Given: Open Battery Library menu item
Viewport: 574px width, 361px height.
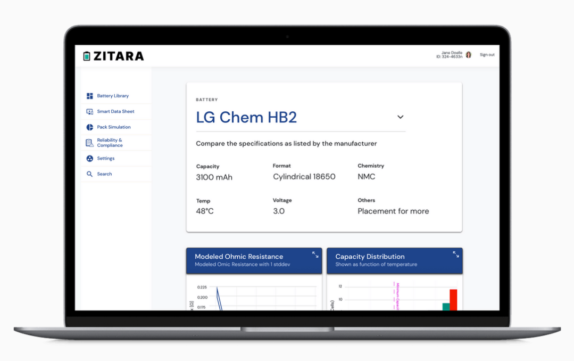Looking at the screenshot, I should (x=113, y=96).
